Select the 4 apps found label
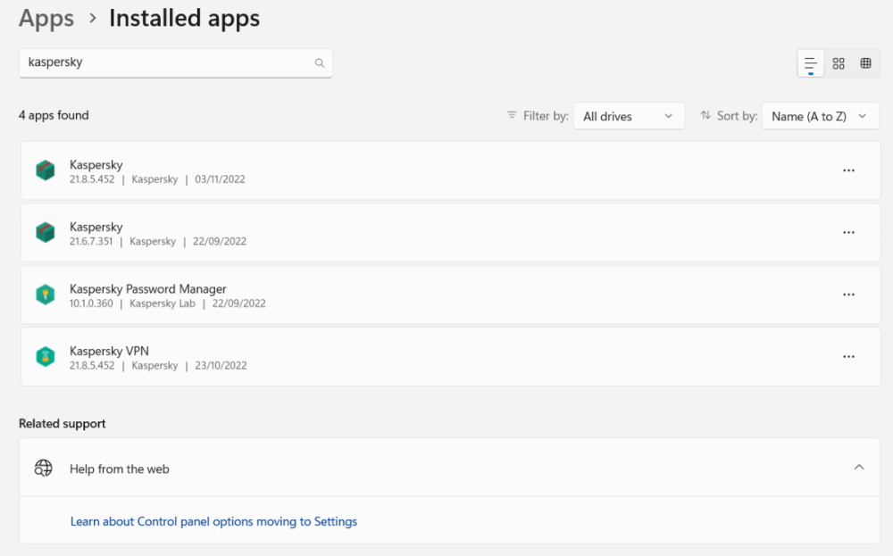The height and width of the screenshot is (556, 893). coord(55,115)
